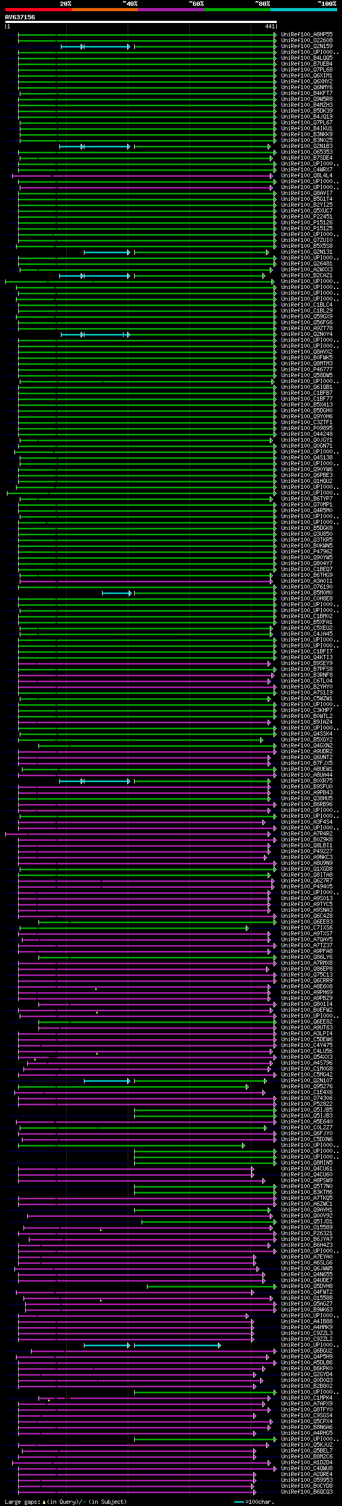Viewport: 342px width, 1506px height.
Task: Select the UniRef100_B9SEY9 label
Action: pyautogui.click(x=307, y=663)
